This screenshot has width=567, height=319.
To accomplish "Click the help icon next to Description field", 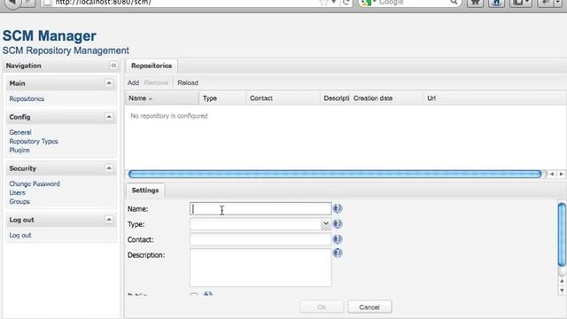I will [x=338, y=253].
